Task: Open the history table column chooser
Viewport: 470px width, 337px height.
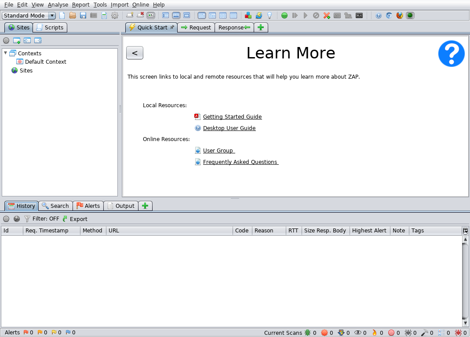Action: (x=465, y=231)
